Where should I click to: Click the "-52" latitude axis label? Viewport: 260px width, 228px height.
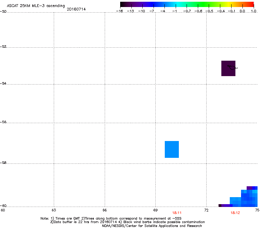(3, 47)
